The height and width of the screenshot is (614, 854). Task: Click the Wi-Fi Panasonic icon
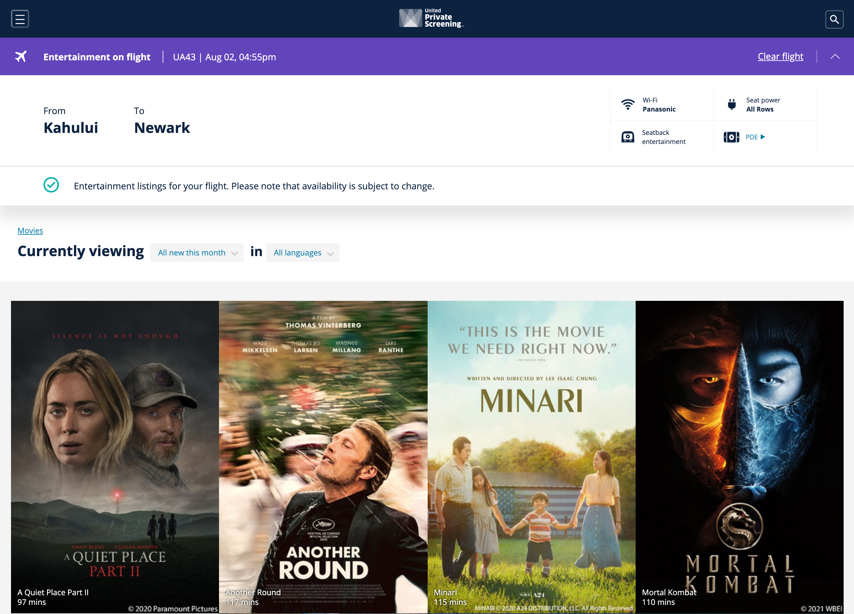click(x=628, y=104)
